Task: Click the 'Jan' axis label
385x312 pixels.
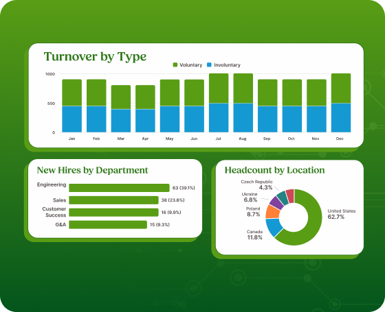Action: point(71,139)
